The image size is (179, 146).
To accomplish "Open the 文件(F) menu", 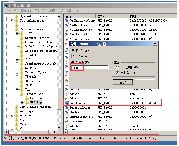I will (x=11, y=11).
